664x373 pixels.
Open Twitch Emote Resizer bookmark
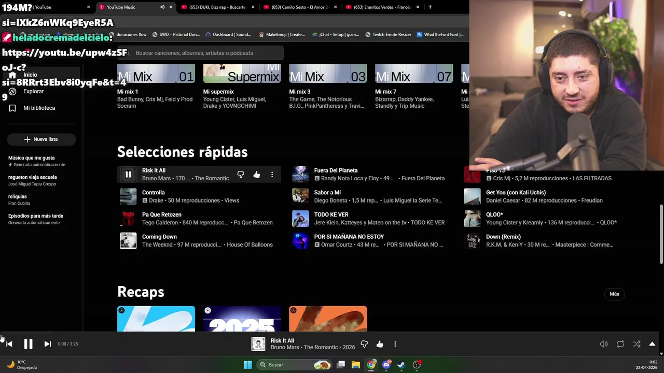click(388, 35)
